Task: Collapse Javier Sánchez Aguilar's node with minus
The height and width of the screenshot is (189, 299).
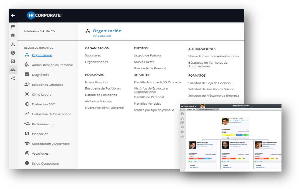Action: pos(222,138)
